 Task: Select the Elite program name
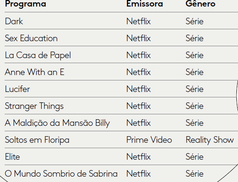pyautogui.click(x=12, y=157)
